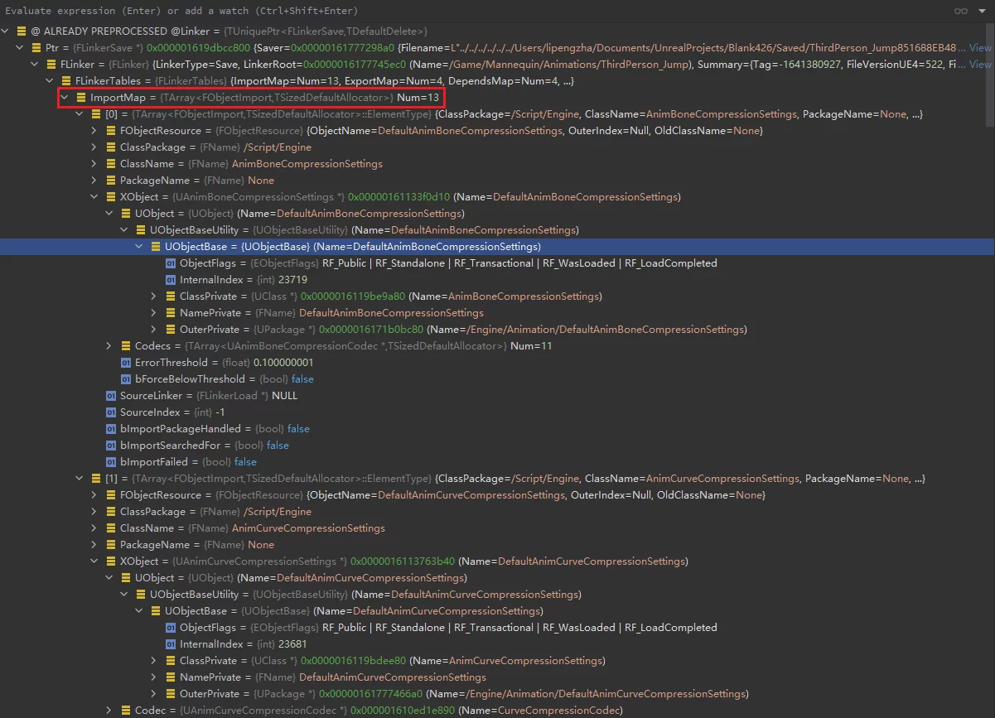
Task: Collapse the ImportMap node
Action: [x=65, y=98]
